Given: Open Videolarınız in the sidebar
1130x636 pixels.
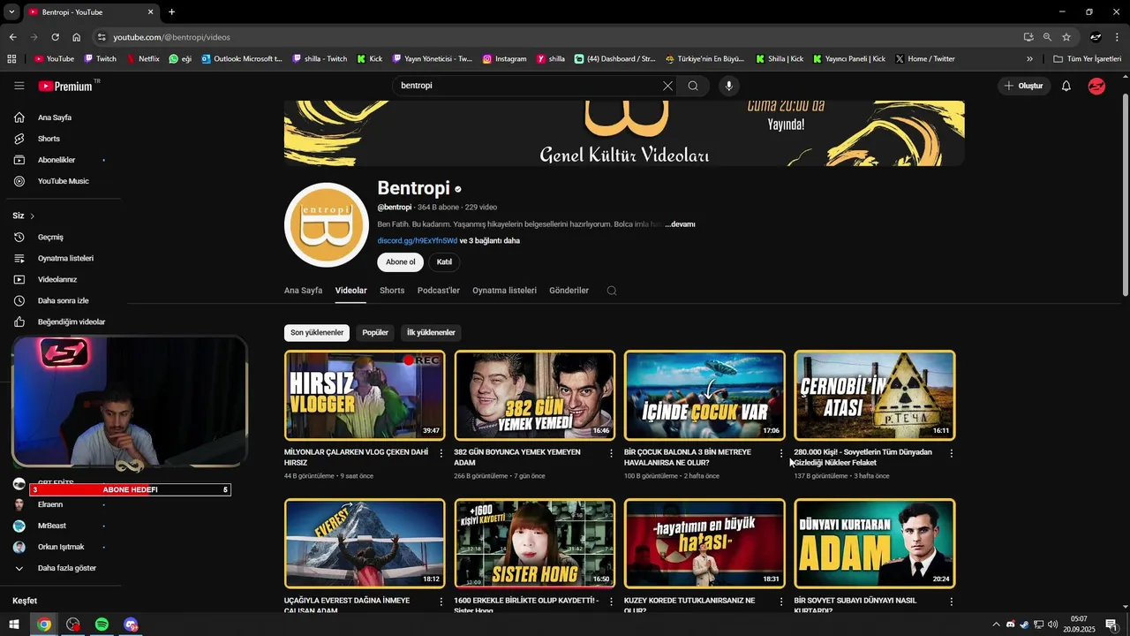Looking at the screenshot, I should (57, 279).
